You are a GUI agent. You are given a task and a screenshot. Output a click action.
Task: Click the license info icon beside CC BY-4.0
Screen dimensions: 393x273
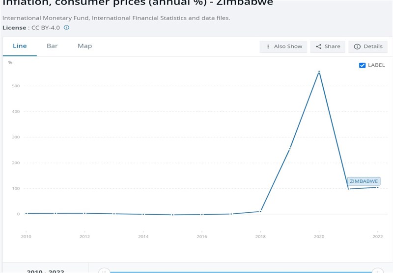[x=67, y=27]
